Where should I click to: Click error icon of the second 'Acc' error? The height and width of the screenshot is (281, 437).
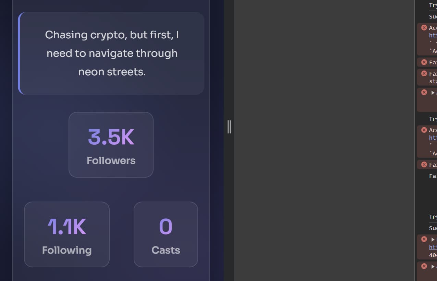(424, 130)
